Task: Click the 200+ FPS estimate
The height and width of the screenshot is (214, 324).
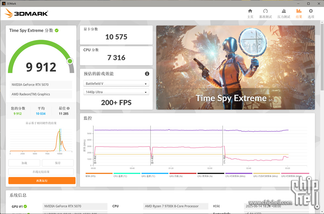Action: [116, 103]
